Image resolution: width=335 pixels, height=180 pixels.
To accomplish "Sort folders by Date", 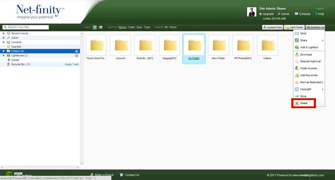I will pos(131,27).
